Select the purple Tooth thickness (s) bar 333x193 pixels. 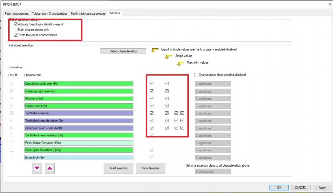pyautogui.click(x=79, y=113)
